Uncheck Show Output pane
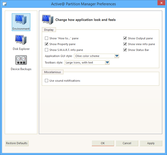 125,38
